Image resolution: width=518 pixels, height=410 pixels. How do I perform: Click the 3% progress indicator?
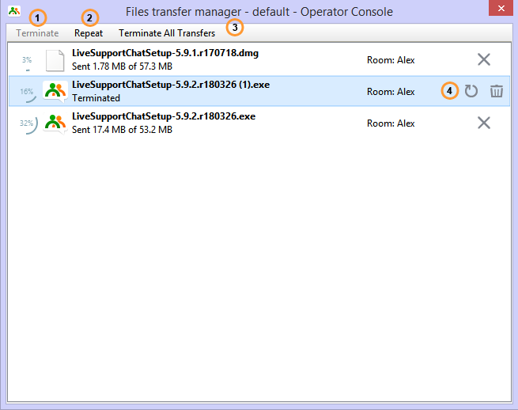point(27,63)
